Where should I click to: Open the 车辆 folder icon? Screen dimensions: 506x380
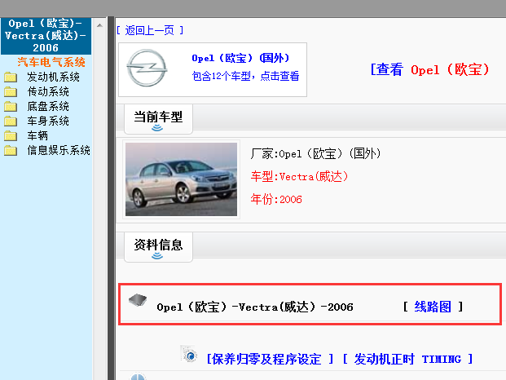tap(11, 136)
